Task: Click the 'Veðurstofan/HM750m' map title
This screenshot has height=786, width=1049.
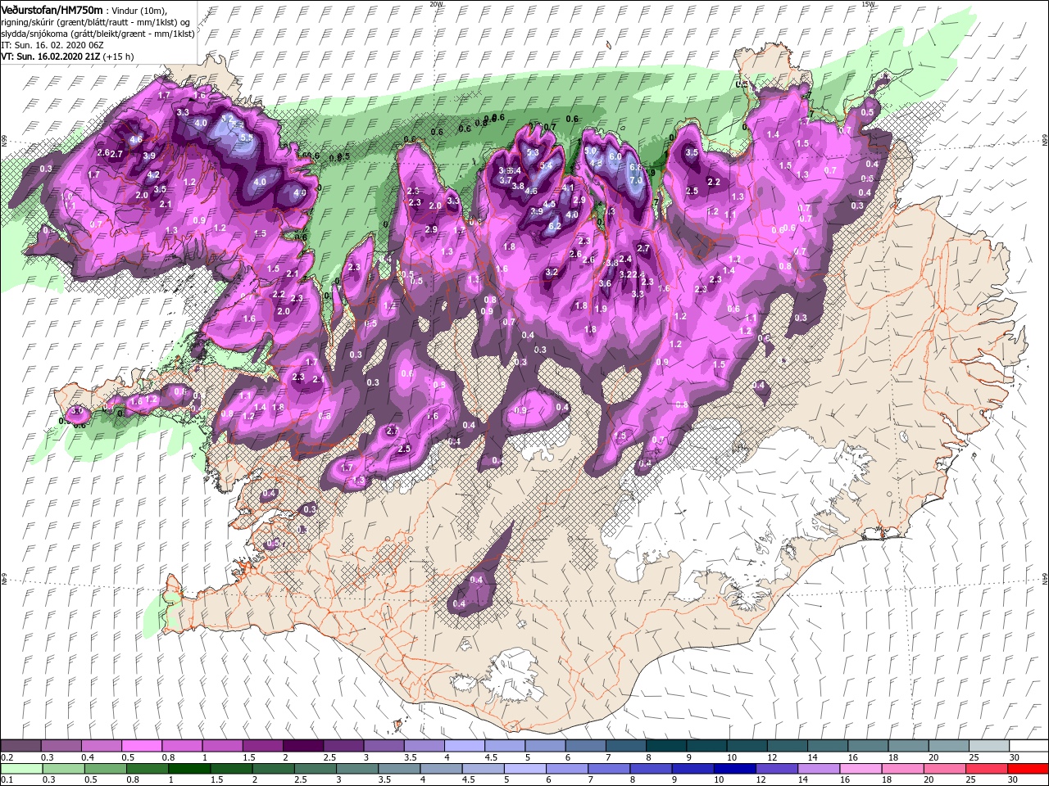Action: tap(52, 9)
